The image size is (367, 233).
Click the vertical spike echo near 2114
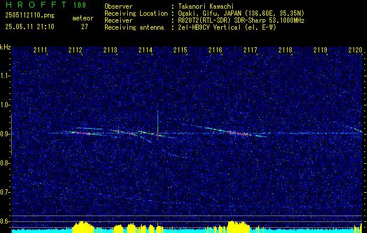click(158, 122)
